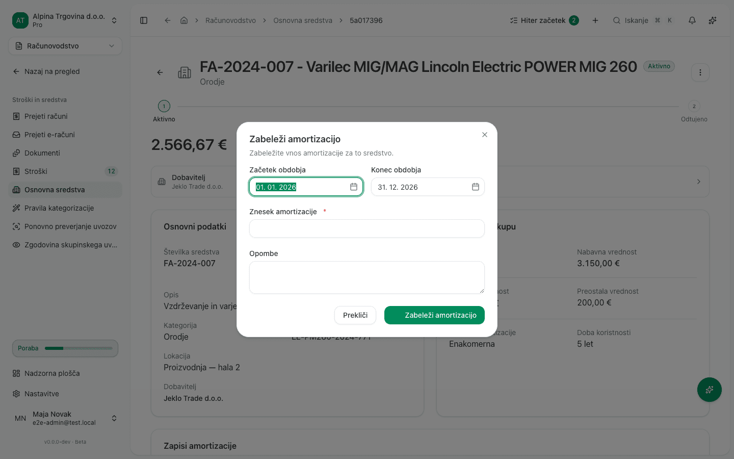Toggle the sidebar panel icon

(144, 20)
